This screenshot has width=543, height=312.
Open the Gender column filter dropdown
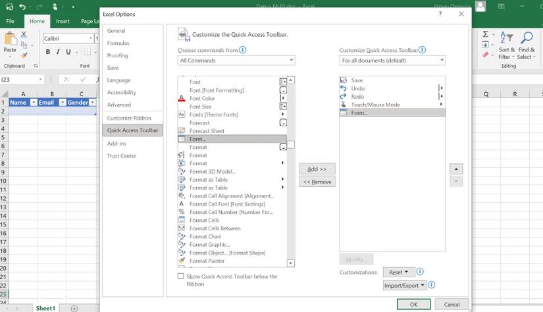coord(92,103)
